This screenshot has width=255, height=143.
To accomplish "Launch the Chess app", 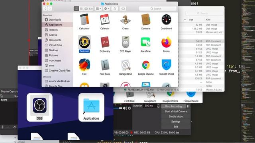I will [x=125, y=19].
